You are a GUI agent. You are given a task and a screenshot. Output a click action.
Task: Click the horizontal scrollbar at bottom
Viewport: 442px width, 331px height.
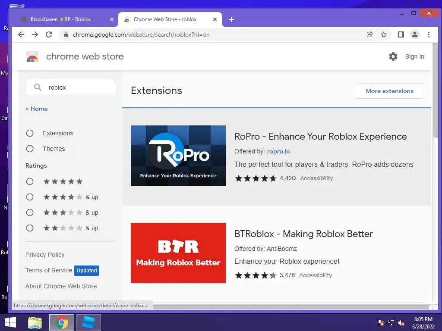290,307
